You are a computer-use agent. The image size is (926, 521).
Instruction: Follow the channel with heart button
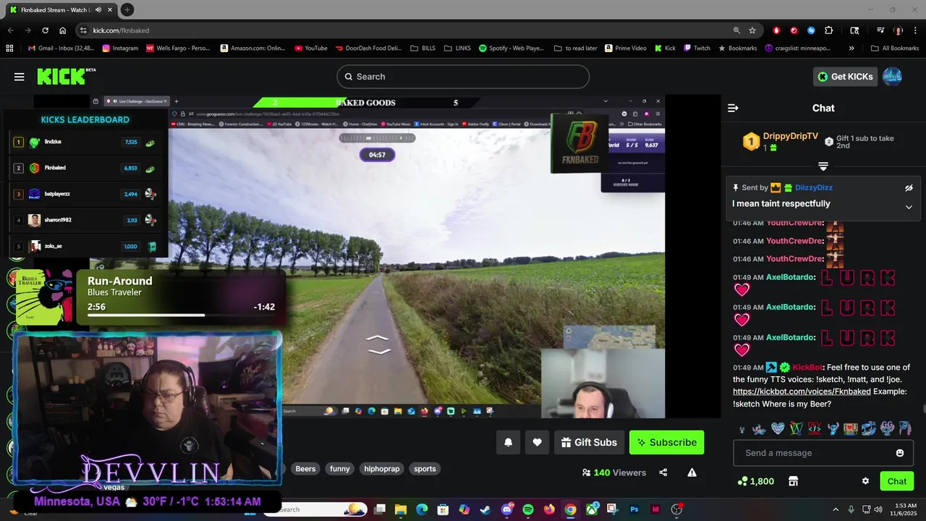point(537,442)
